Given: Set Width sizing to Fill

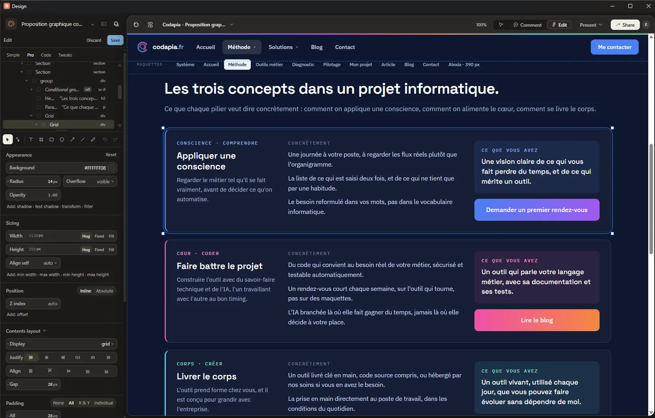Looking at the screenshot, I should 111,236.
